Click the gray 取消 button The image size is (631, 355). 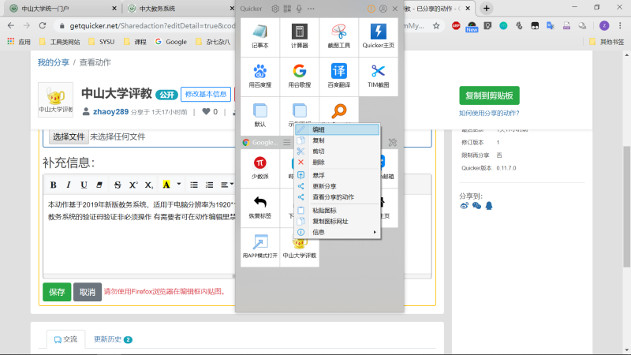(x=88, y=292)
